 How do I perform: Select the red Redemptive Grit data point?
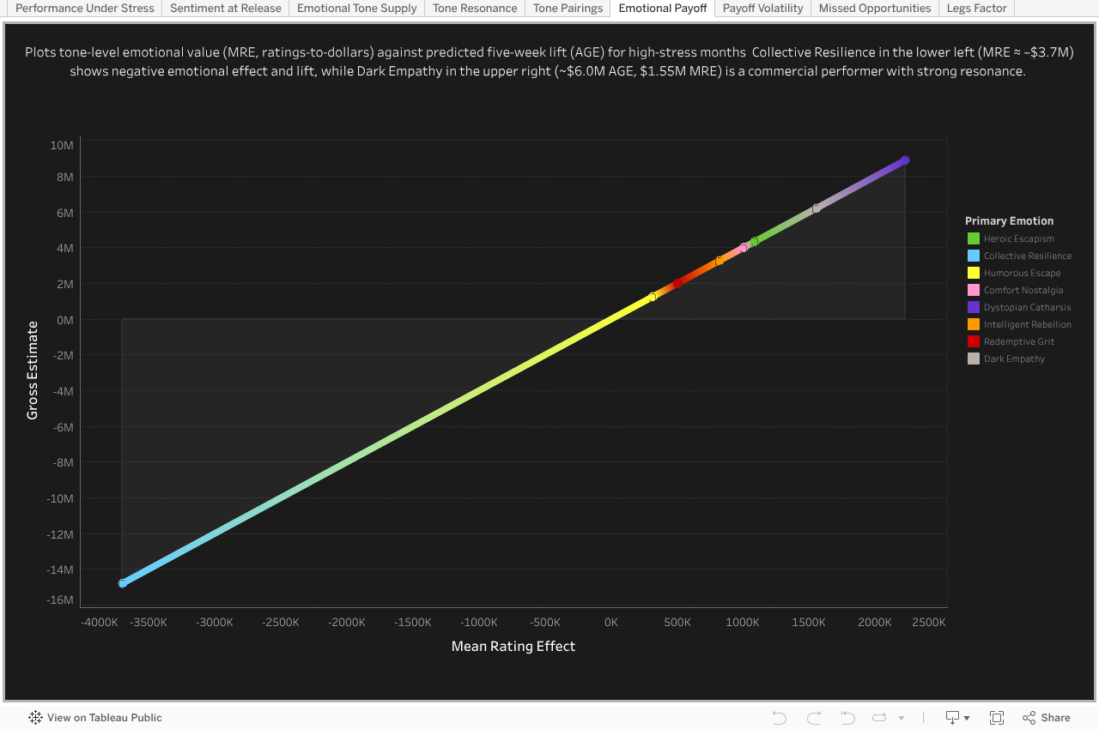coord(677,283)
